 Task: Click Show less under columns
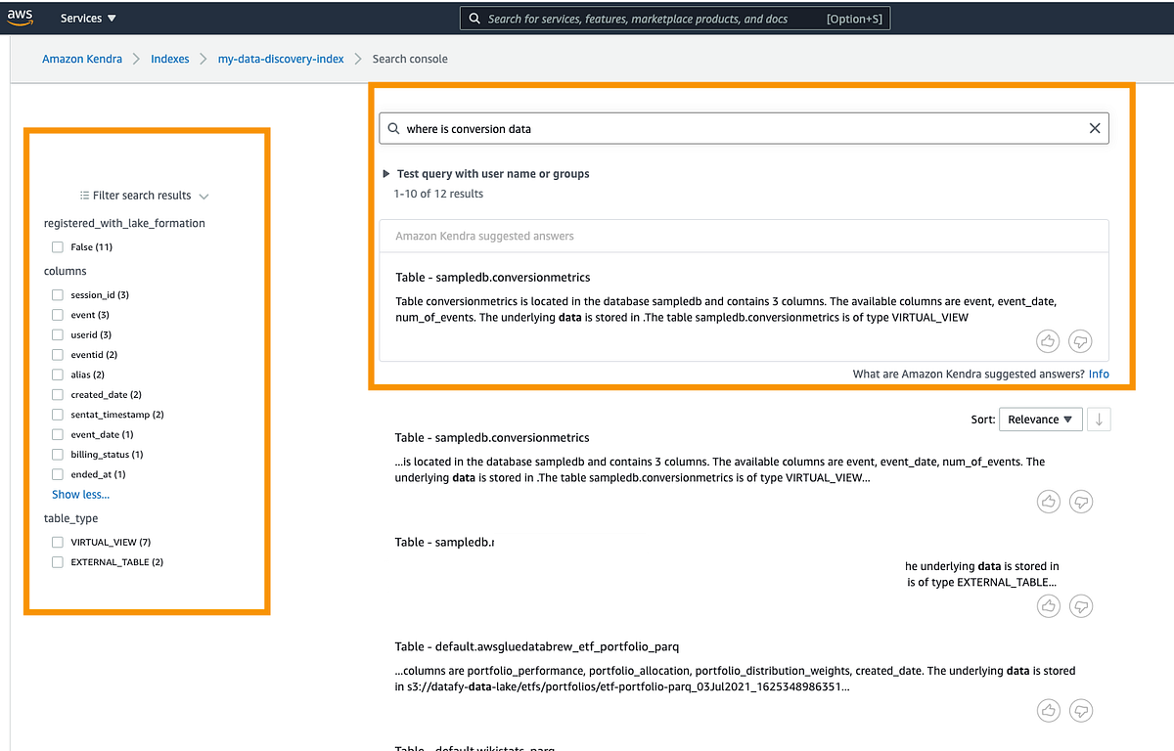point(80,495)
